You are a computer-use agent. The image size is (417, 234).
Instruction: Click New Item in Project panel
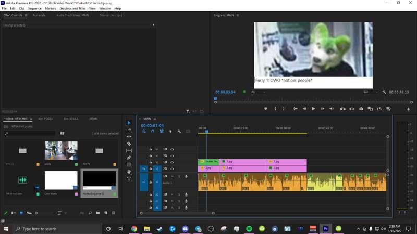[x=106, y=213]
